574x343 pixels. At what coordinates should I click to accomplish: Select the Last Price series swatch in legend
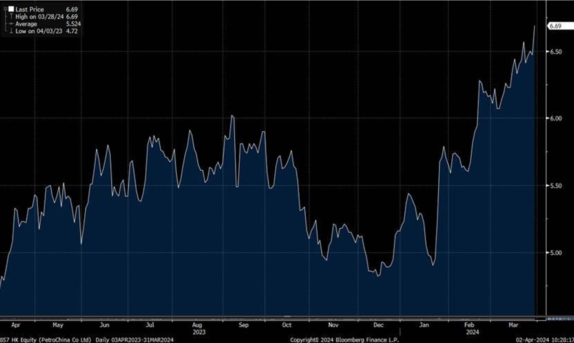tap(11, 9)
